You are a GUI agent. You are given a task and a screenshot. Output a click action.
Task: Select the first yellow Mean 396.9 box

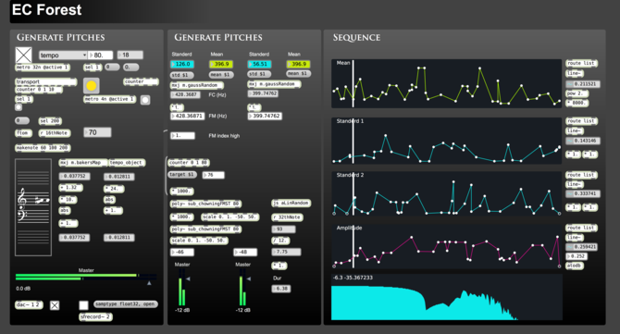220,64
